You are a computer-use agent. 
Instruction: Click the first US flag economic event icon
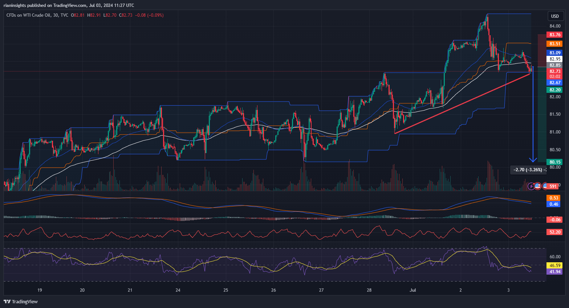point(538,186)
